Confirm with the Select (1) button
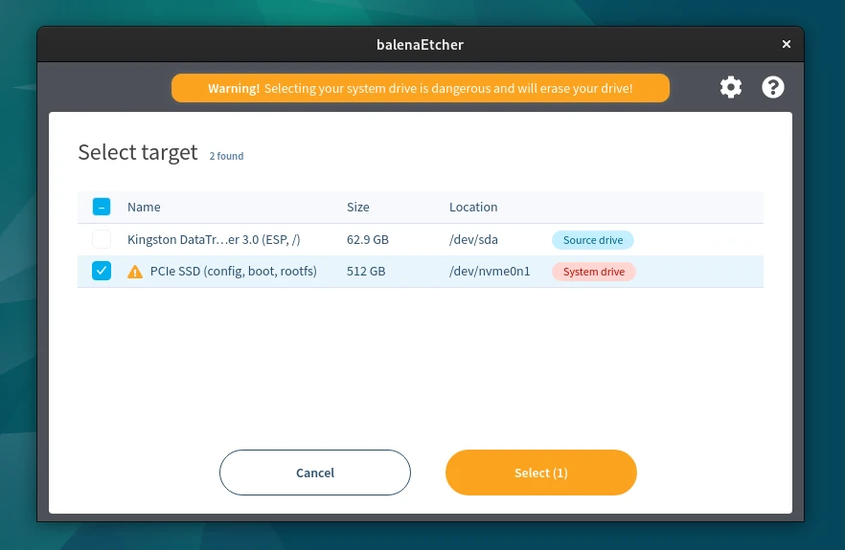 coord(541,473)
